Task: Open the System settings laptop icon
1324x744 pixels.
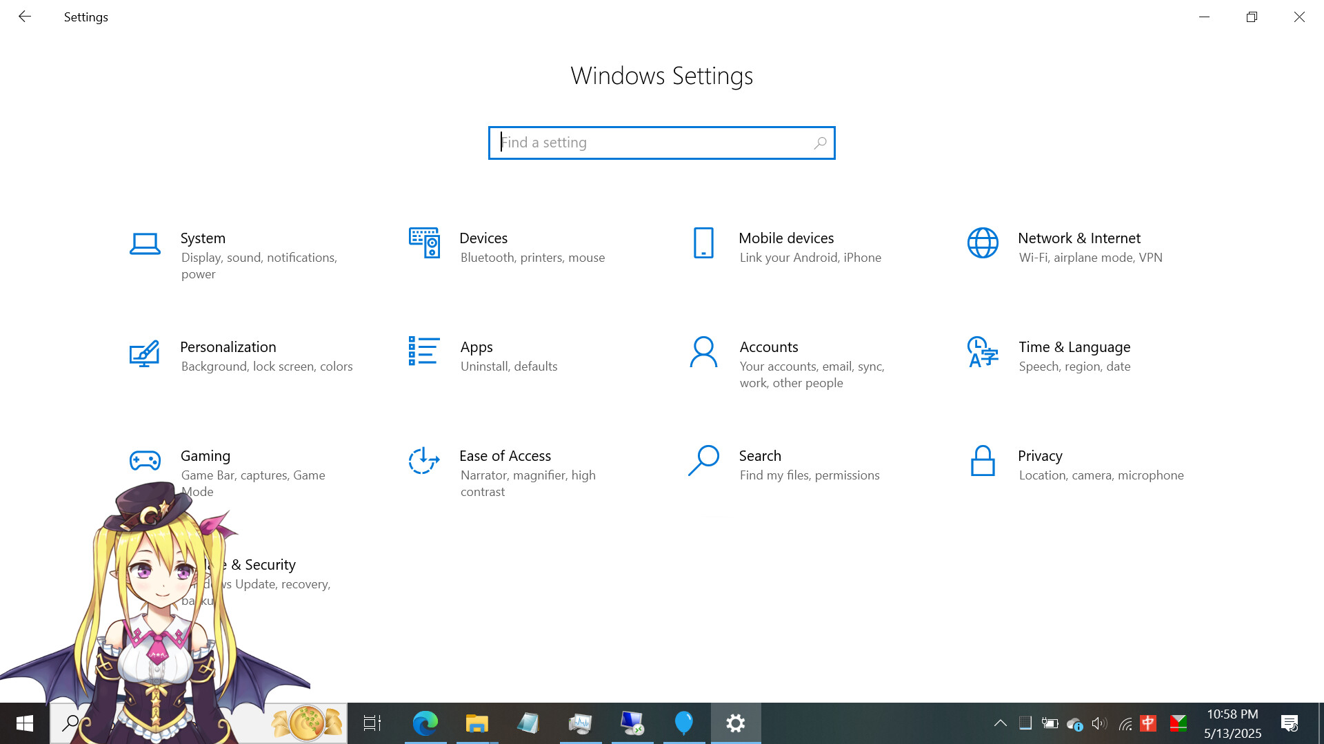Action: pos(145,244)
